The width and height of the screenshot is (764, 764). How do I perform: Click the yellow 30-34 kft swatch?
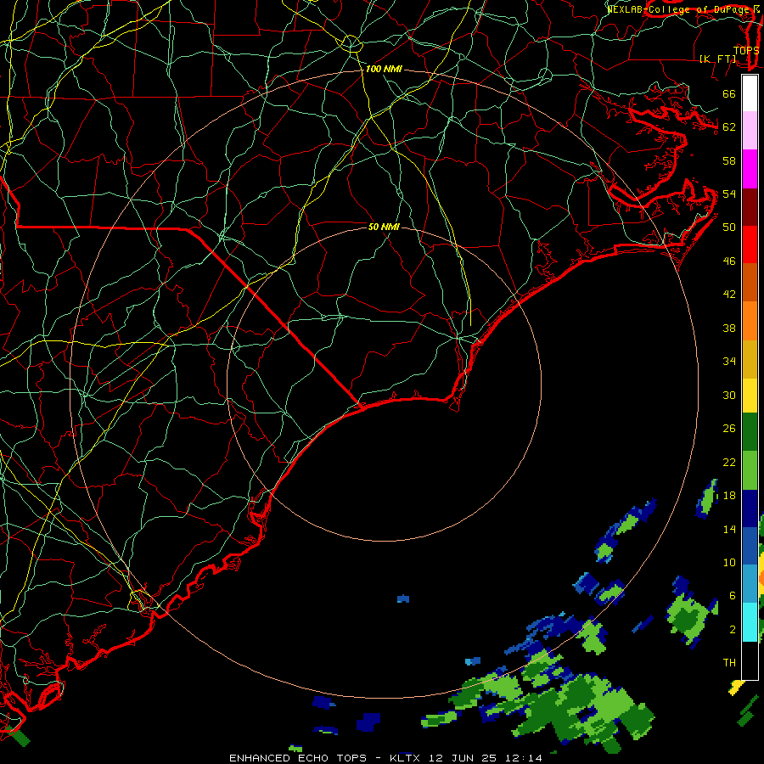point(750,395)
